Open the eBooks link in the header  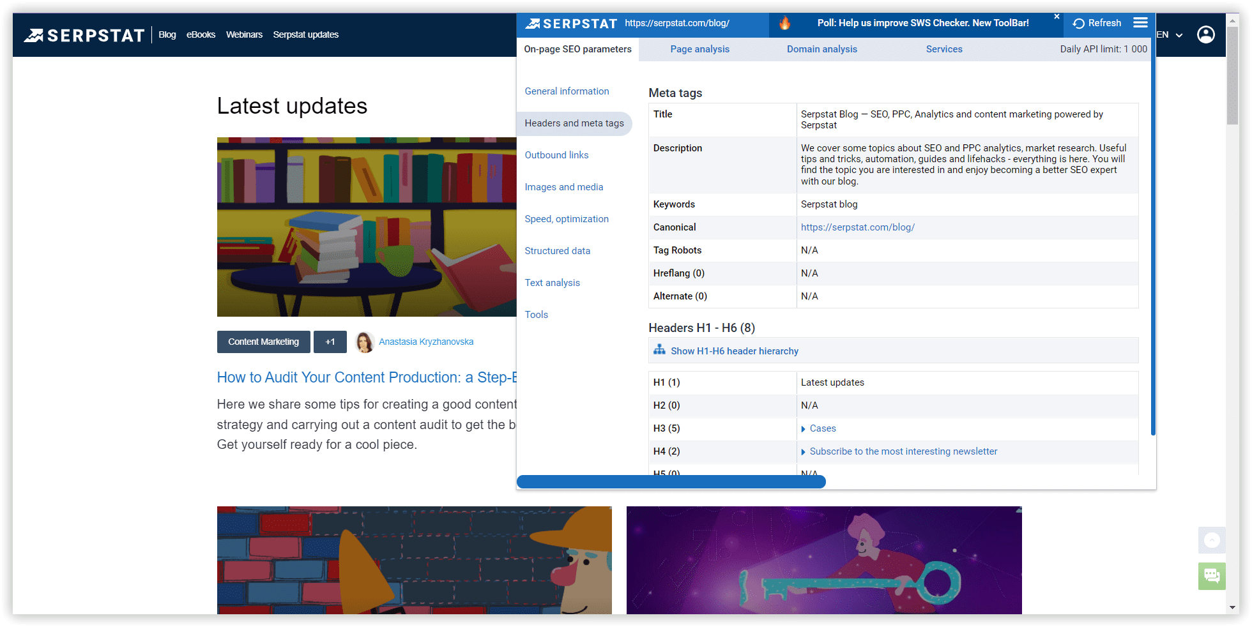coord(201,34)
